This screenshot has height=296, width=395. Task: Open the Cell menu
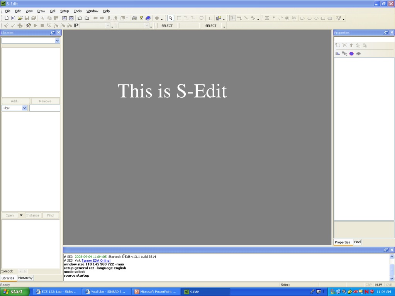tap(53, 11)
